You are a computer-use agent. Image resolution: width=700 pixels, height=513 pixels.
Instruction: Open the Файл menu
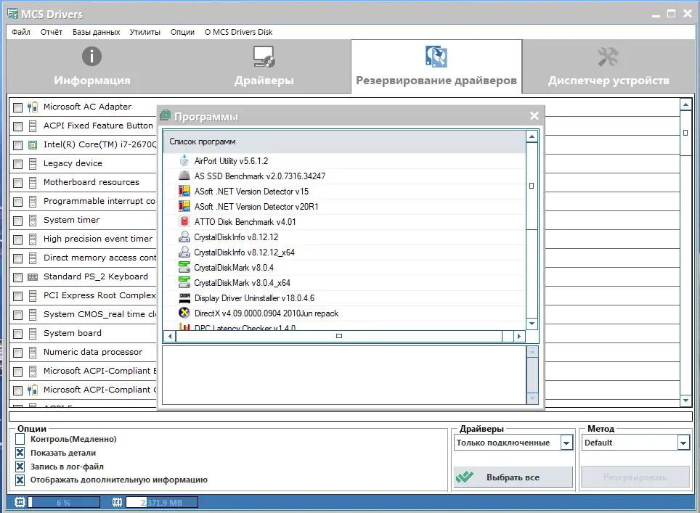21,32
